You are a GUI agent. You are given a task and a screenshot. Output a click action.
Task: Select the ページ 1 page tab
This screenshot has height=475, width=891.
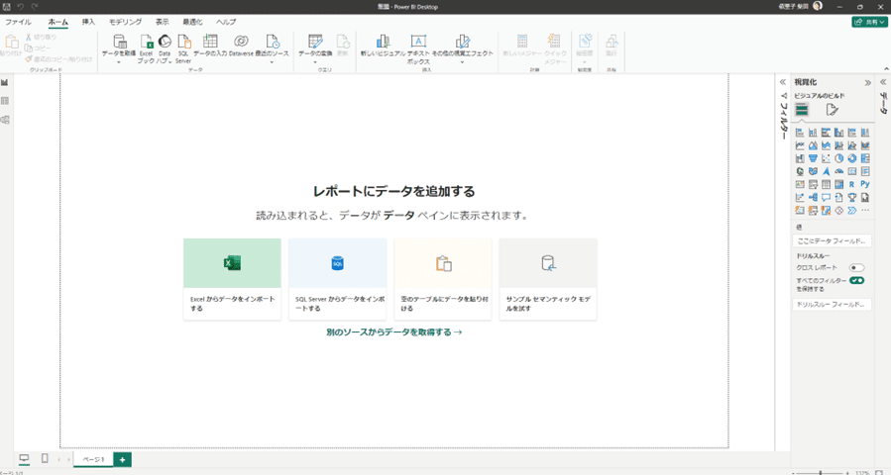tap(94, 459)
